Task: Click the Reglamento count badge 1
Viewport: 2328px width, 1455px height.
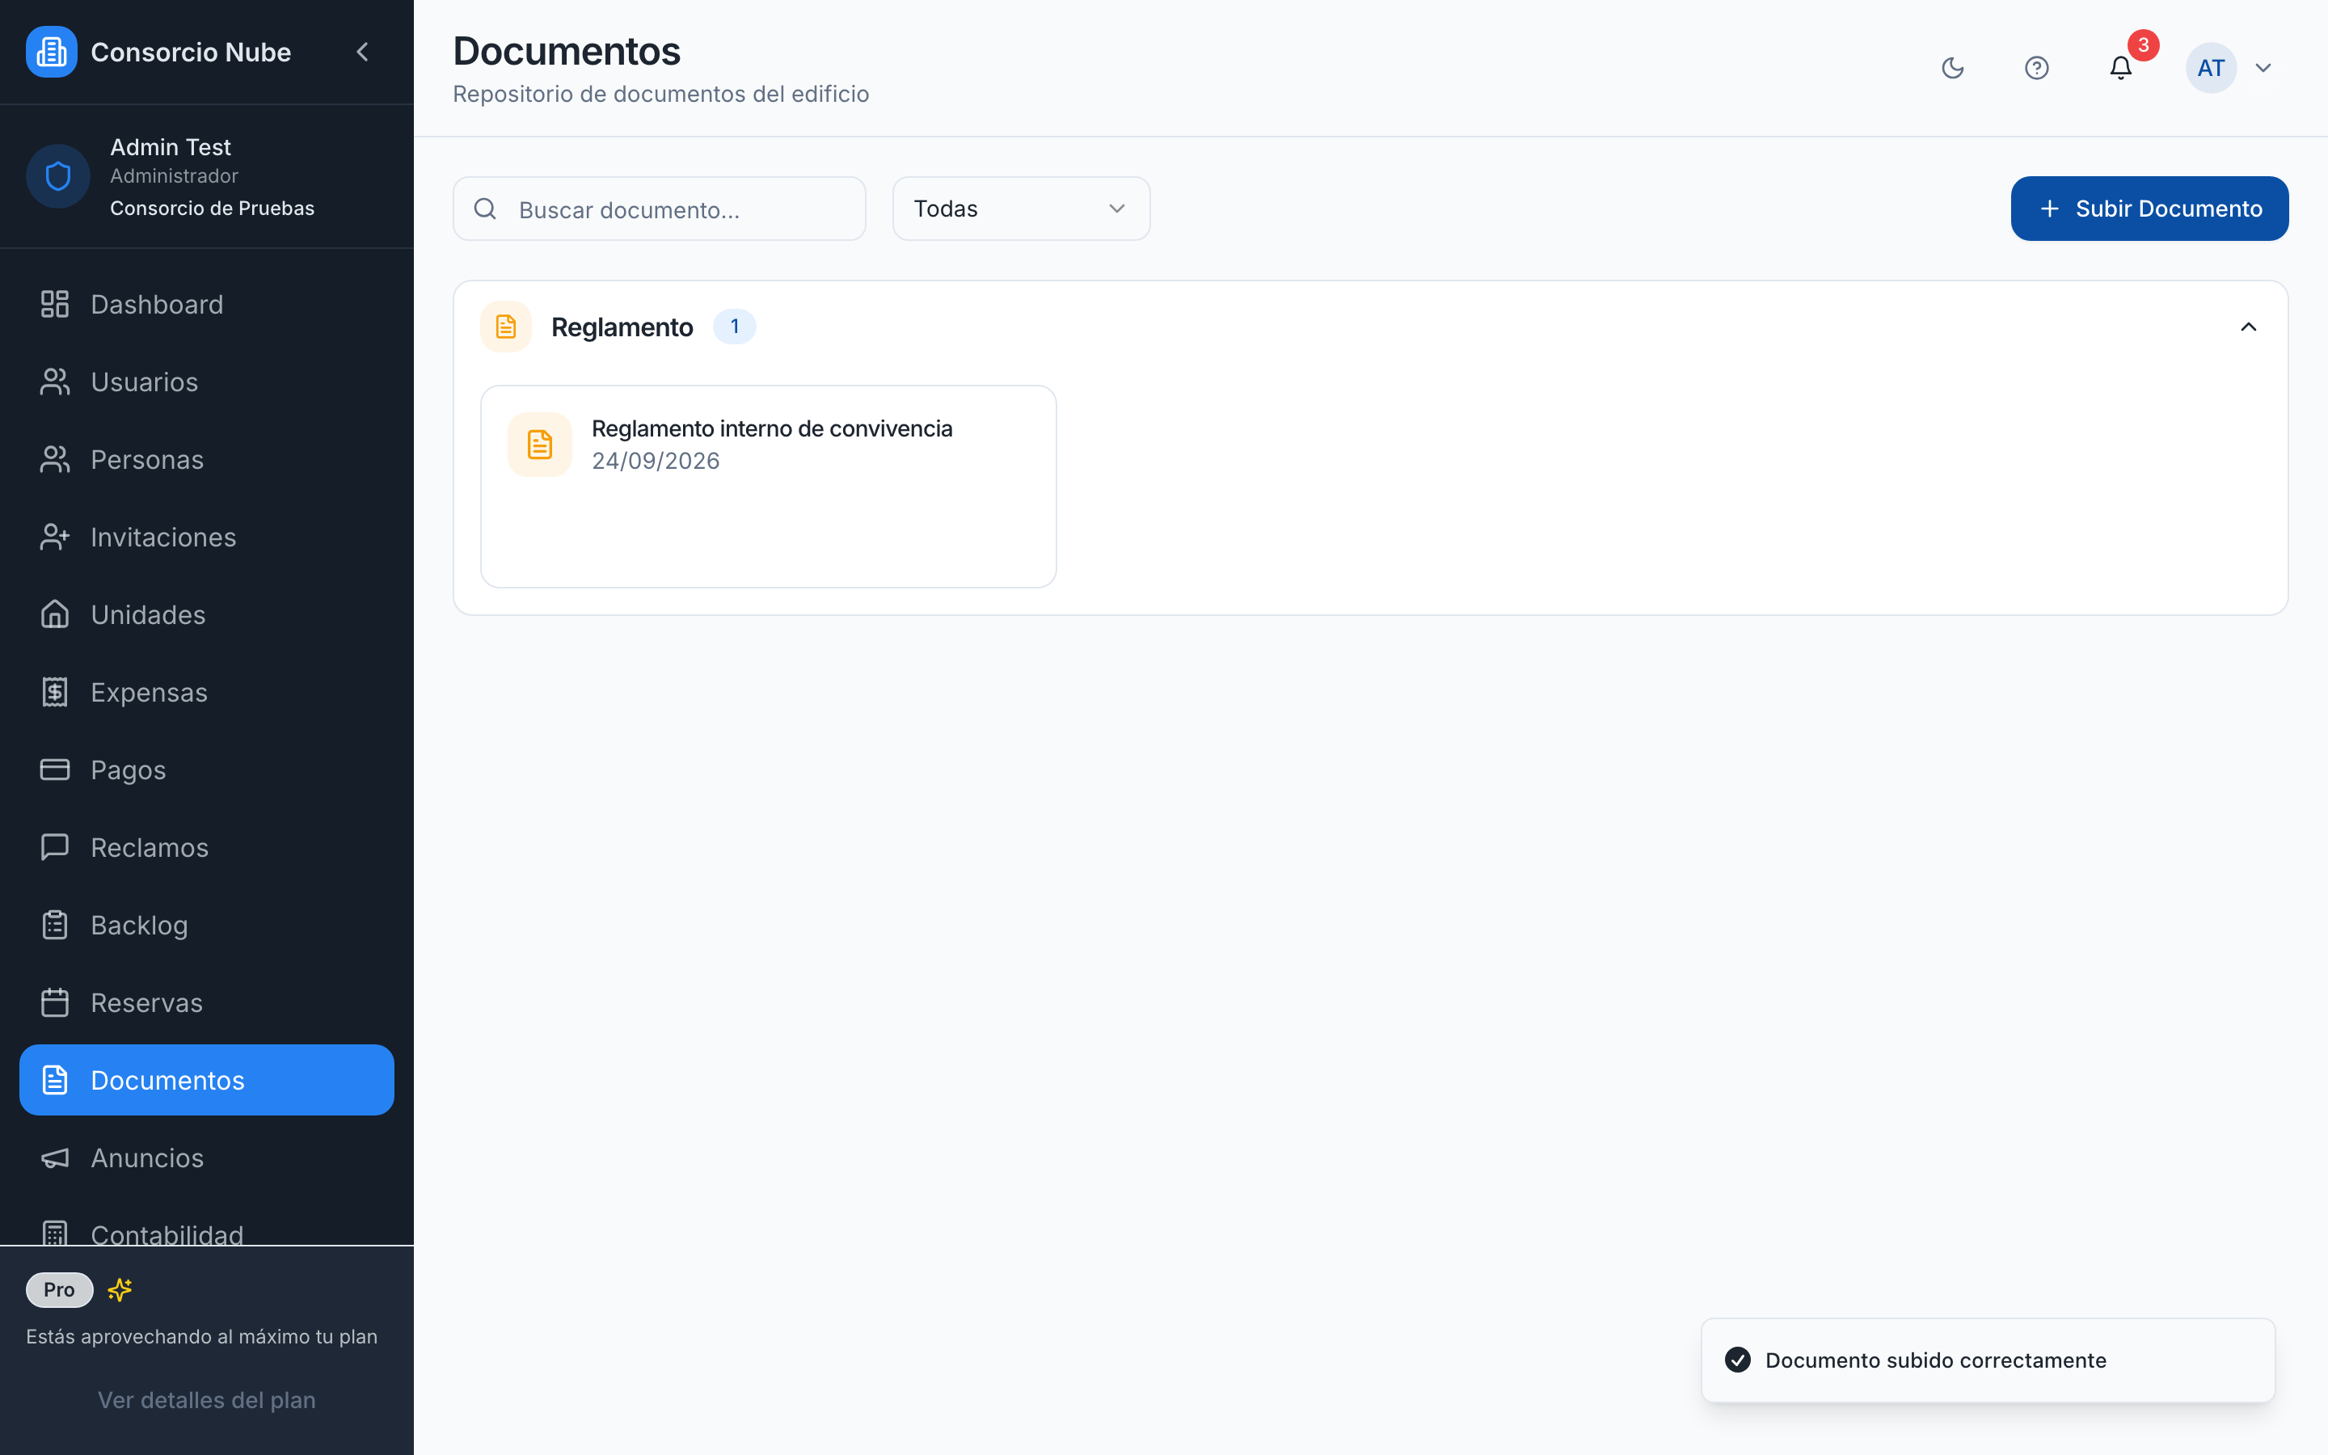Action: 734,327
